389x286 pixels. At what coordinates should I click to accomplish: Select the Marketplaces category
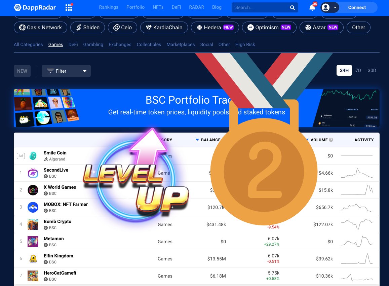click(x=181, y=44)
